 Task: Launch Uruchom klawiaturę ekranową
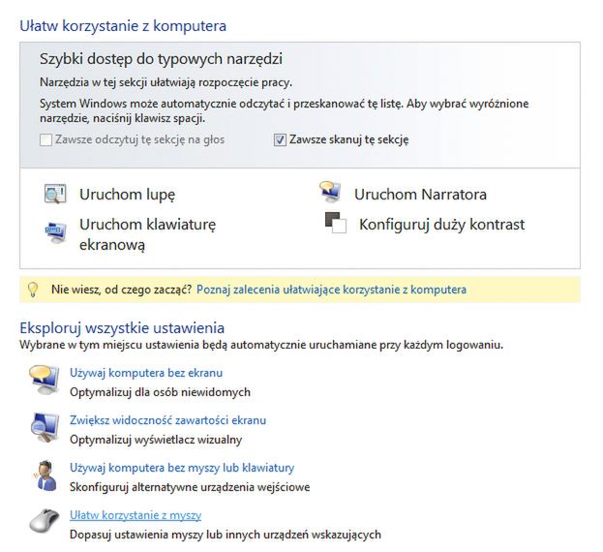[147, 234]
